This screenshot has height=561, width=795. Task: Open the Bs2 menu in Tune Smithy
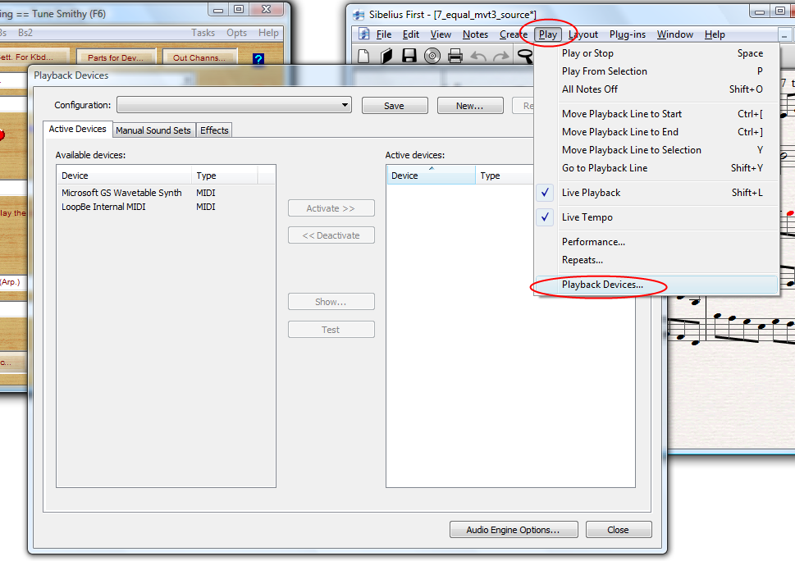coord(25,33)
